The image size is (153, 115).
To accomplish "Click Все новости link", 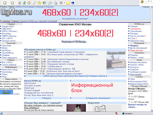I will click(80, 76).
